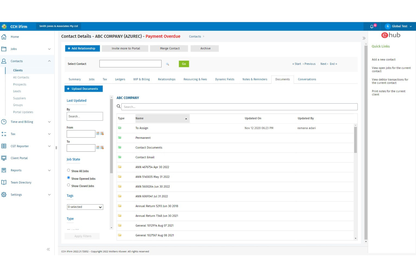Click the Upload Documents button
Image resolution: width=416 pixels, height=277 pixels.
click(83, 89)
